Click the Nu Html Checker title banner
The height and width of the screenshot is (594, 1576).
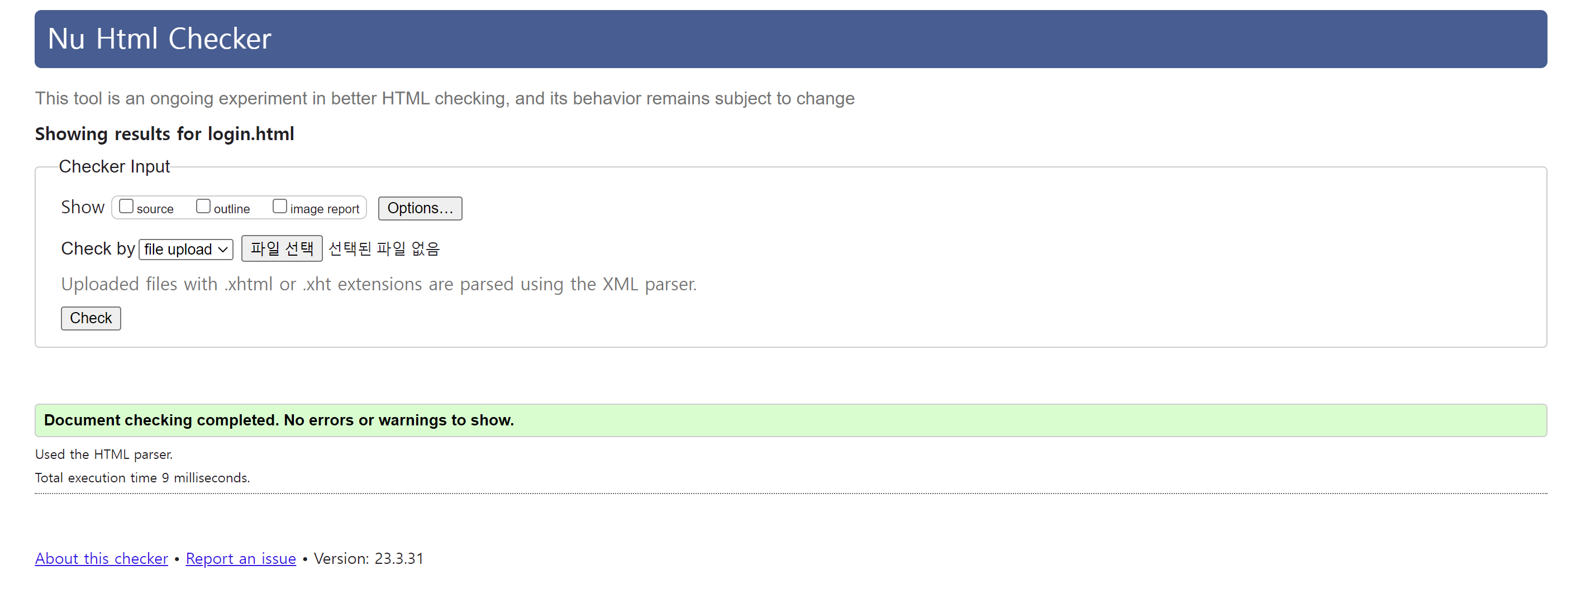pyautogui.click(x=159, y=39)
